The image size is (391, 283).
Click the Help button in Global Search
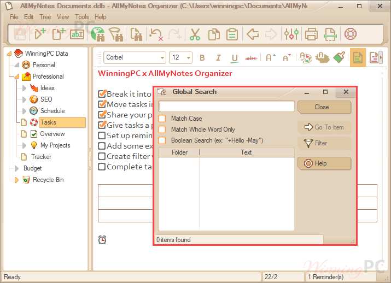click(x=324, y=163)
